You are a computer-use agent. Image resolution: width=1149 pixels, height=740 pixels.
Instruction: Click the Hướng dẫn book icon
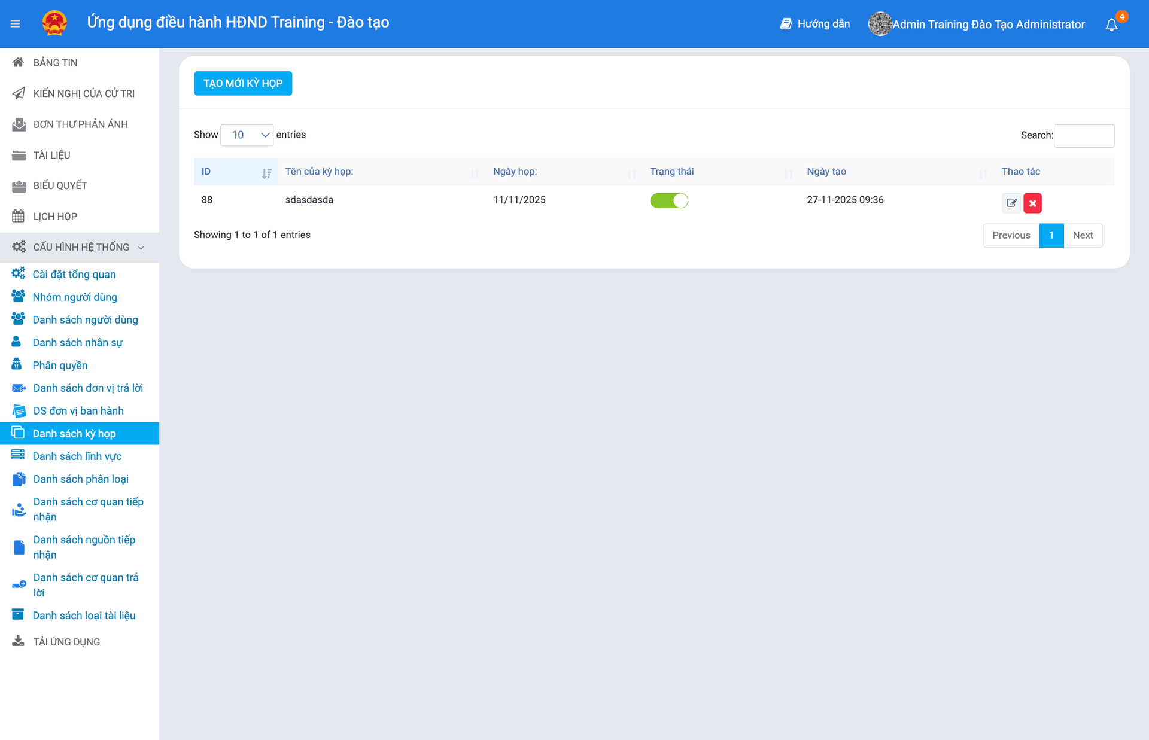point(786,24)
